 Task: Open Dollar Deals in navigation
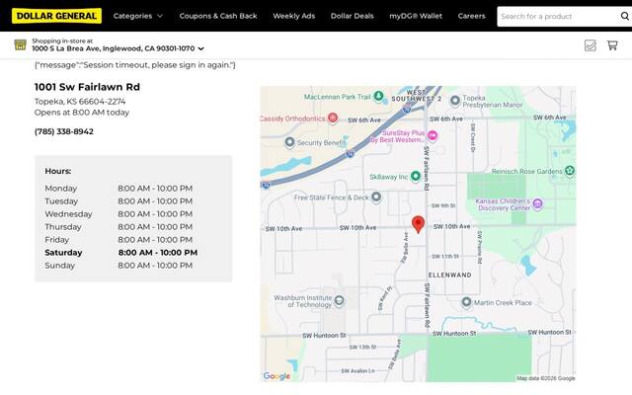[x=353, y=16]
